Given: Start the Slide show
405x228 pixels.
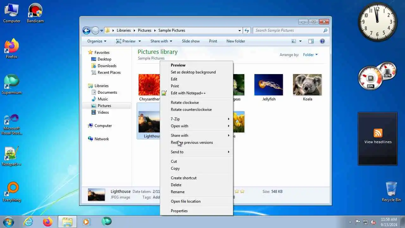Looking at the screenshot, I should (191, 41).
